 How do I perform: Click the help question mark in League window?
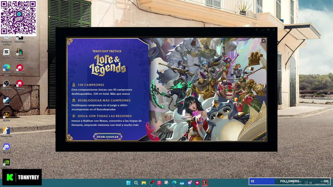coord(257,30)
